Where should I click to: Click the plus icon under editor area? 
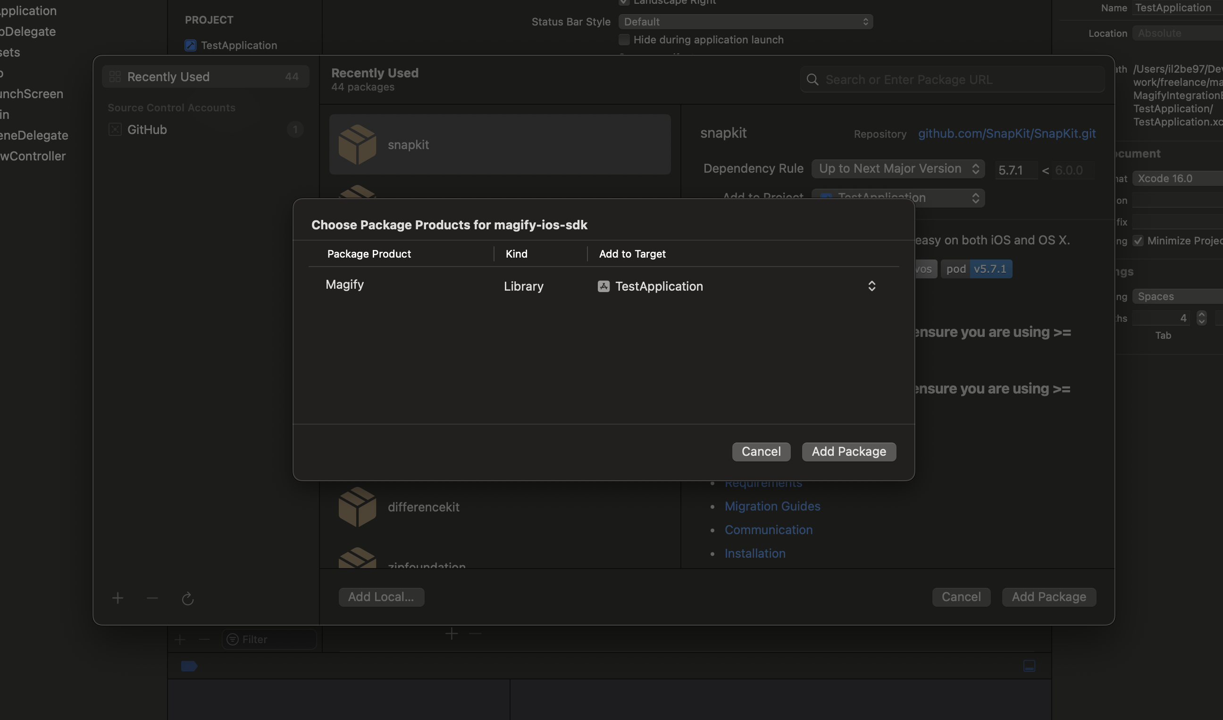pyautogui.click(x=452, y=634)
